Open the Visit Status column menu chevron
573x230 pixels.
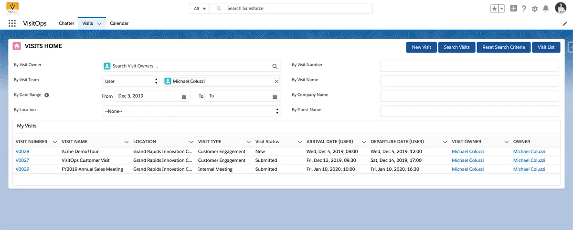(300, 142)
